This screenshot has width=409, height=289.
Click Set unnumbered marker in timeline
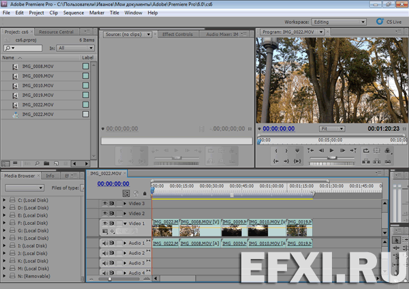pos(145,194)
